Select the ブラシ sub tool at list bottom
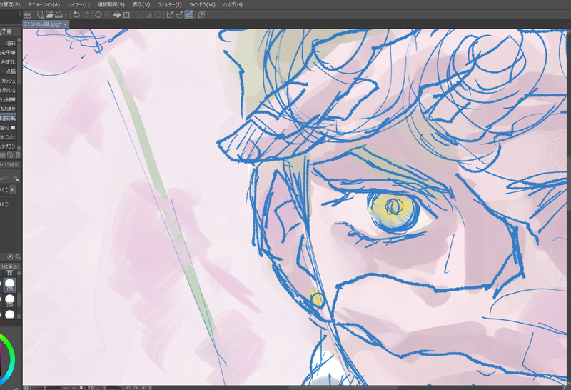Viewport: 571px width, 390px height. (9, 146)
